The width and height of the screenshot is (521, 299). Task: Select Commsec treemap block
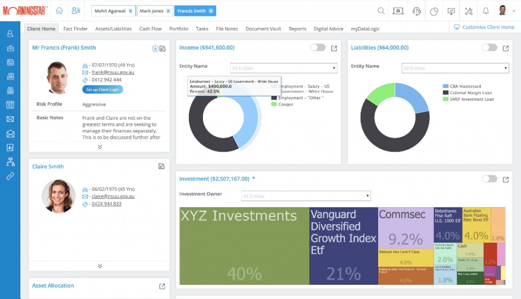coord(406,228)
